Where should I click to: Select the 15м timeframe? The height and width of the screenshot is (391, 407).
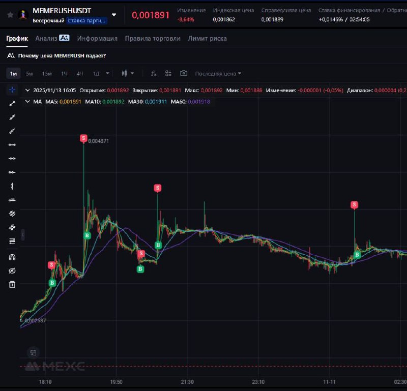[47, 74]
